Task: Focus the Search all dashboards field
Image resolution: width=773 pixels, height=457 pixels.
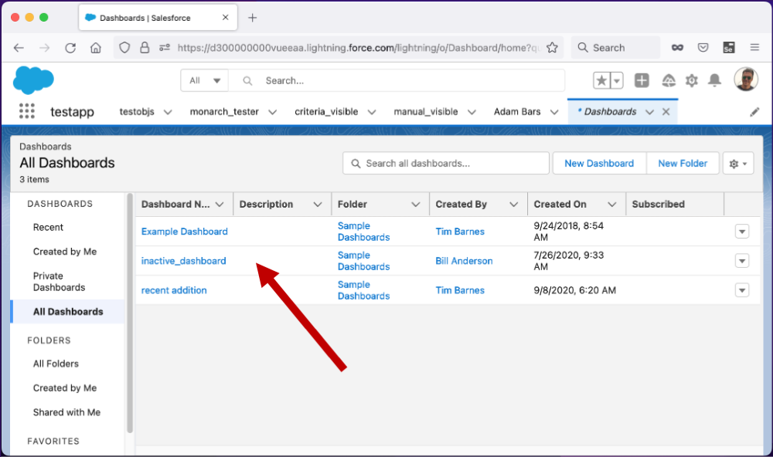Action: (x=446, y=164)
